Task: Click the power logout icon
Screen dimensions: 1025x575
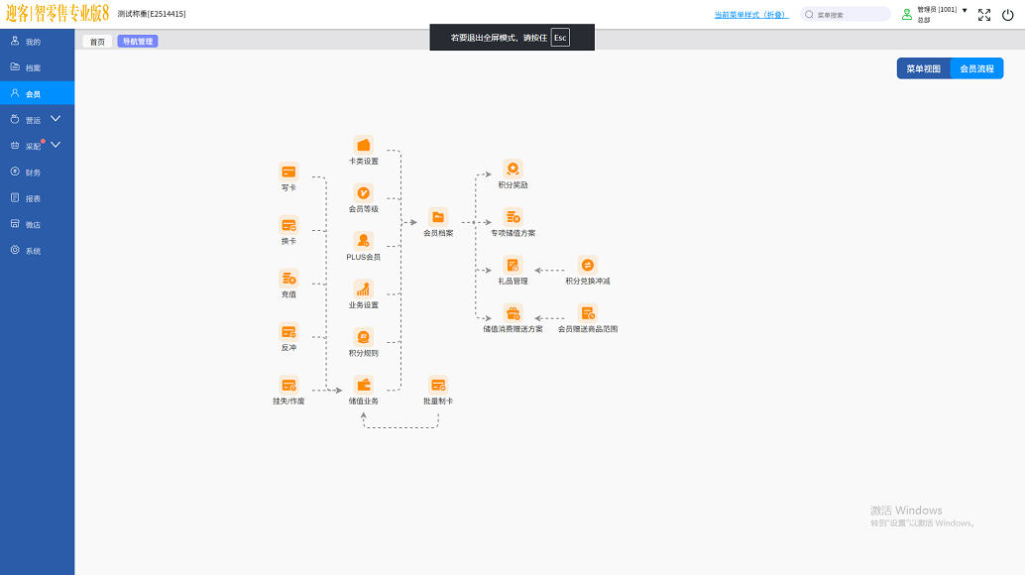Action: [x=1008, y=15]
